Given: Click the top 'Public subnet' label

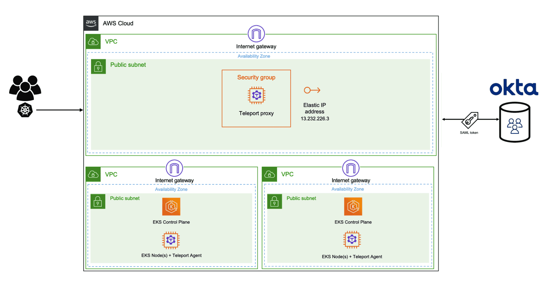Looking at the screenshot, I should [x=128, y=65].
